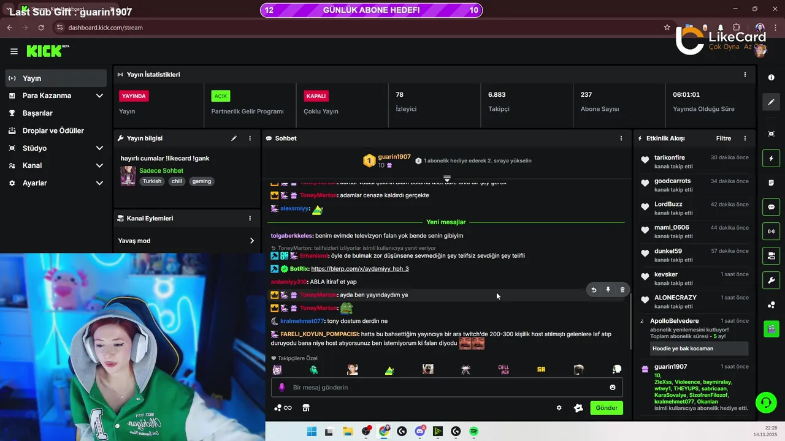
Task: Click the address bar URL
Action: [x=105, y=28]
